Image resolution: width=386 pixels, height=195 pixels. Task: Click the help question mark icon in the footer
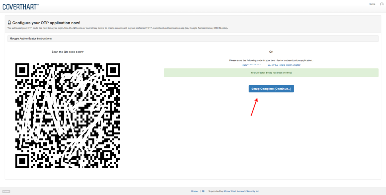203,191
